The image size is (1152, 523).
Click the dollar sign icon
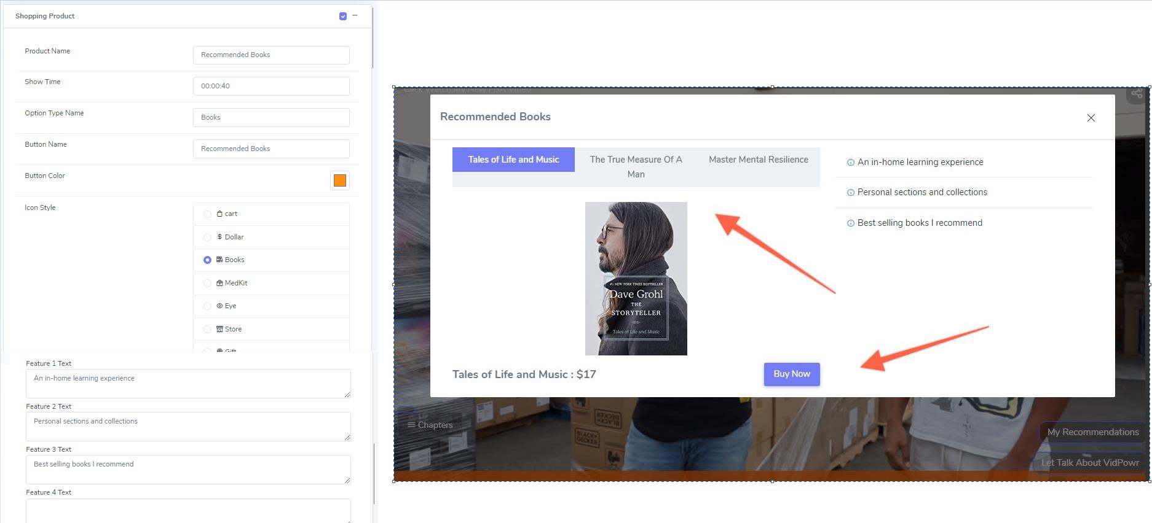[x=219, y=236]
